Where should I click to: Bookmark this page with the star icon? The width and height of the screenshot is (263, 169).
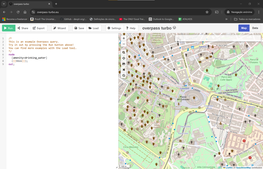(x=207, y=12)
